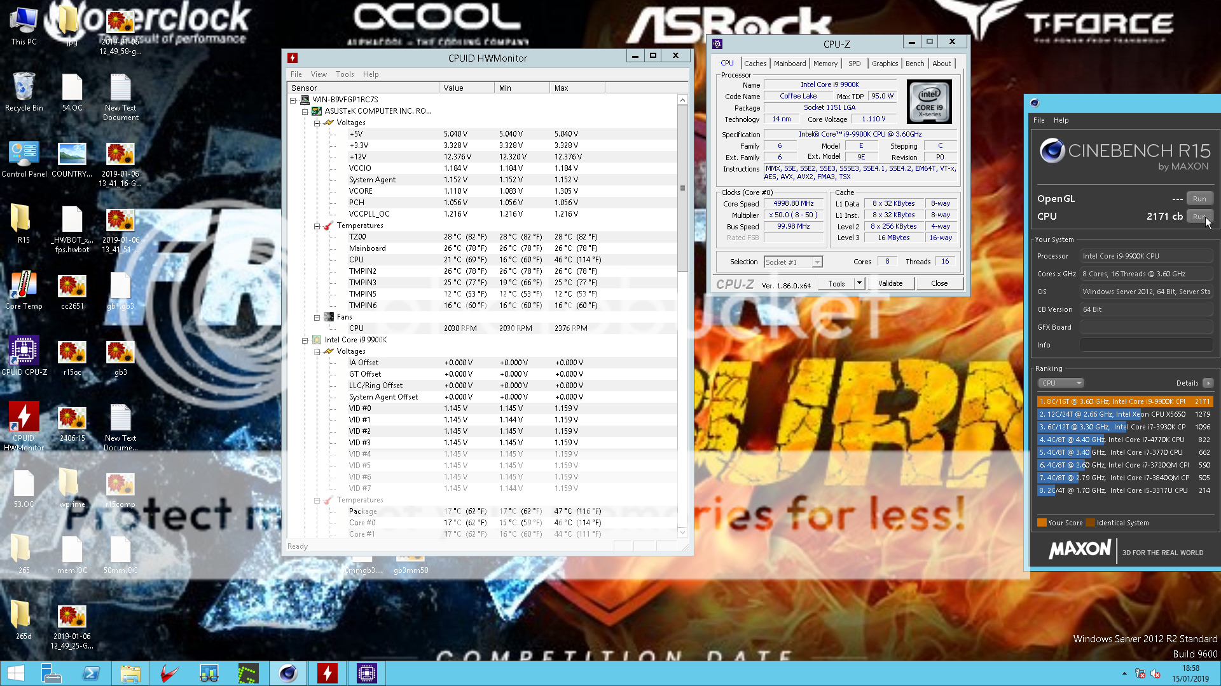Open the Recycle Bin desktop icon
Viewport: 1221px width, 686px height.
pos(24,92)
